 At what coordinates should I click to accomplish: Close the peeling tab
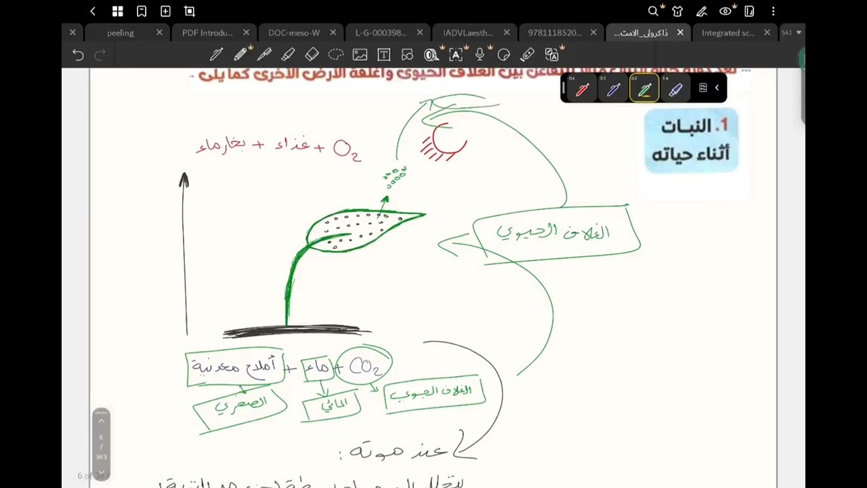click(x=159, y=32)
